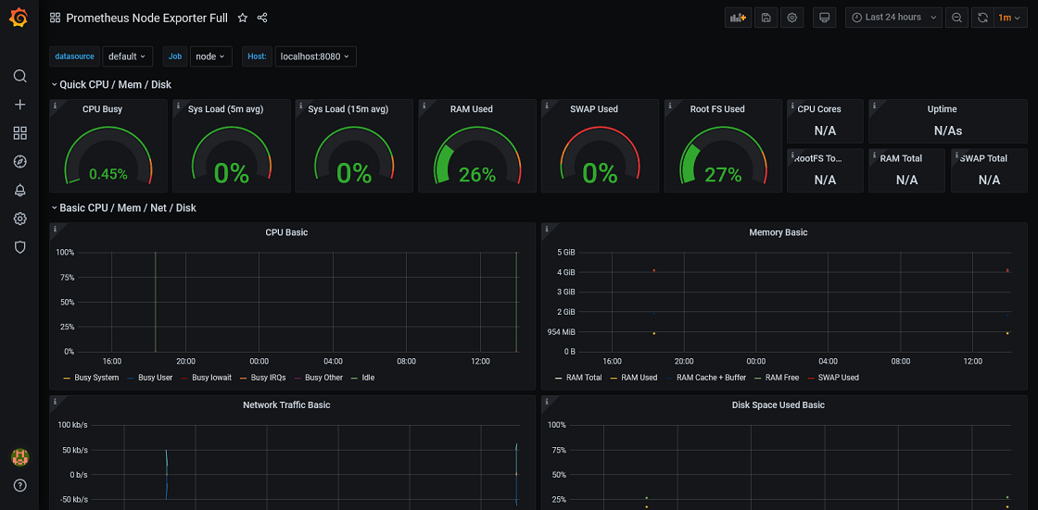The image size is (1038, 510).
Task: Open Server Admin shield icon
Action: pyautogui.click(x=19, y=247)
